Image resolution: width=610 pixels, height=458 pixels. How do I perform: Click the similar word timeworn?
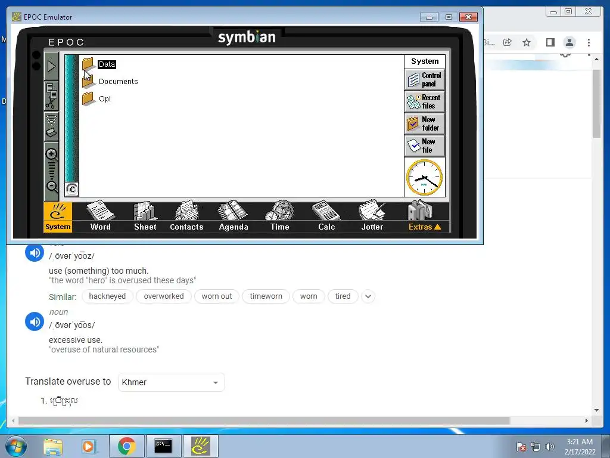click(266, 296)
